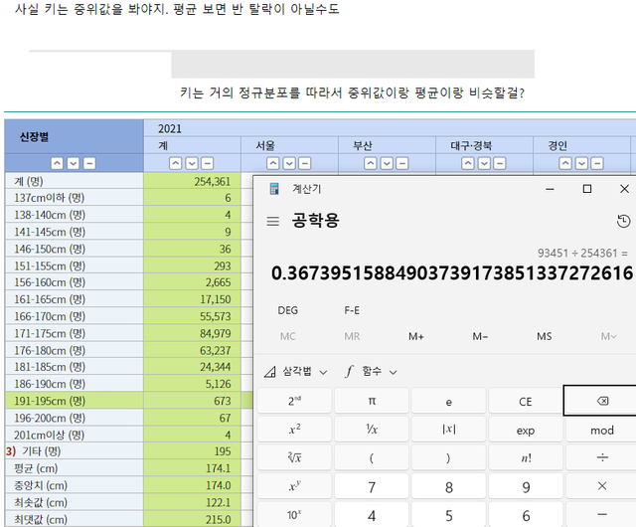Open the calculator navigation hamburger menu
Viewport: 636px width, 527px height.
click(272, 221)
